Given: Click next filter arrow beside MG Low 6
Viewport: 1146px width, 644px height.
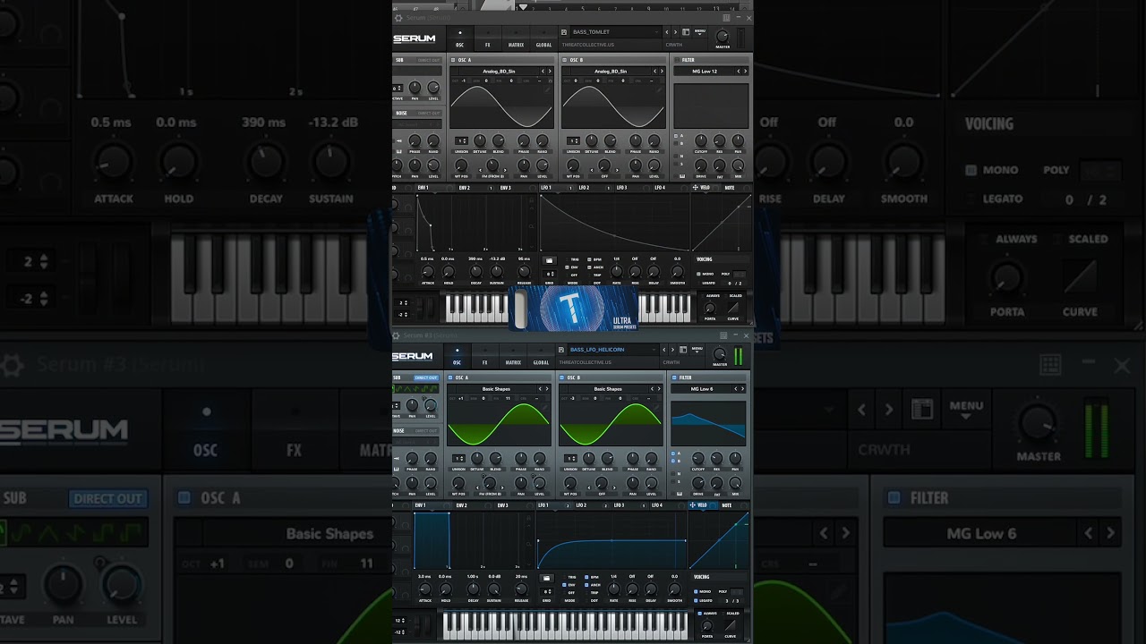Looking at the screenshot, I should tap(742, 389).
